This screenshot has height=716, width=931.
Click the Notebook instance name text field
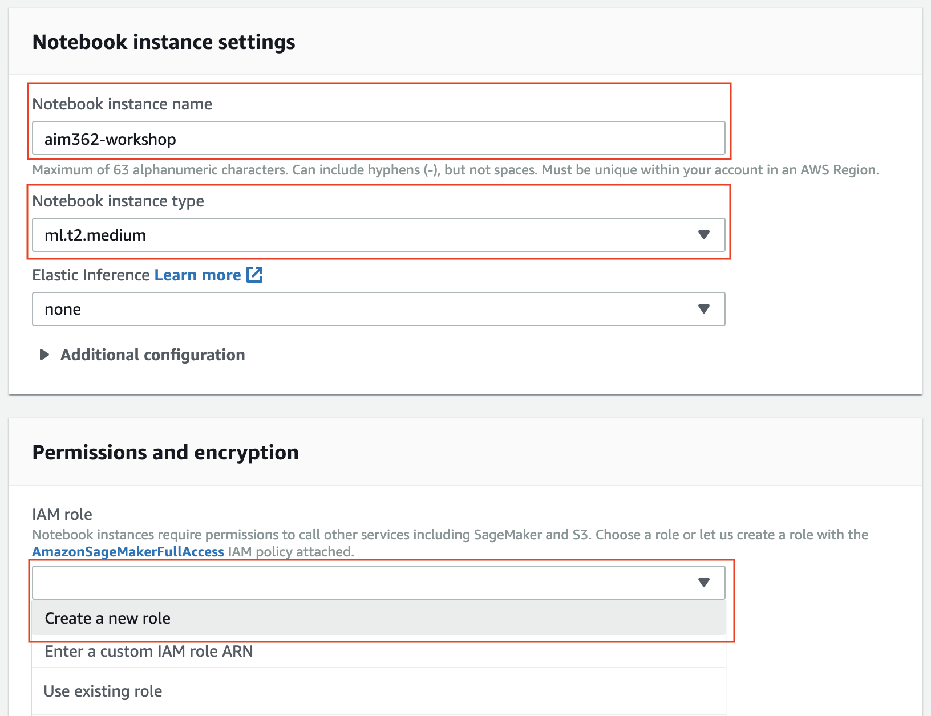click(x=378, y=139)
